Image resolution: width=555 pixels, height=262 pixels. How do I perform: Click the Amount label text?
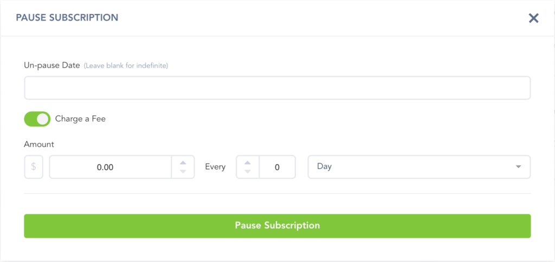coord(39,144)
